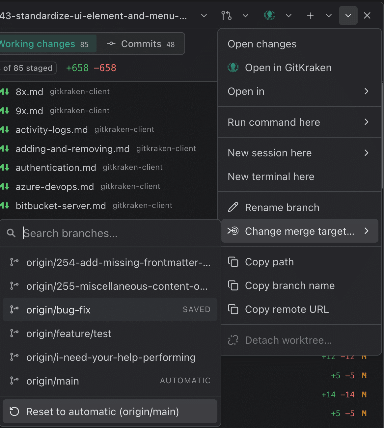Click the 'of 85 staged' badge
The height and width of the screenshot is (428, 384).
point(28,68)
